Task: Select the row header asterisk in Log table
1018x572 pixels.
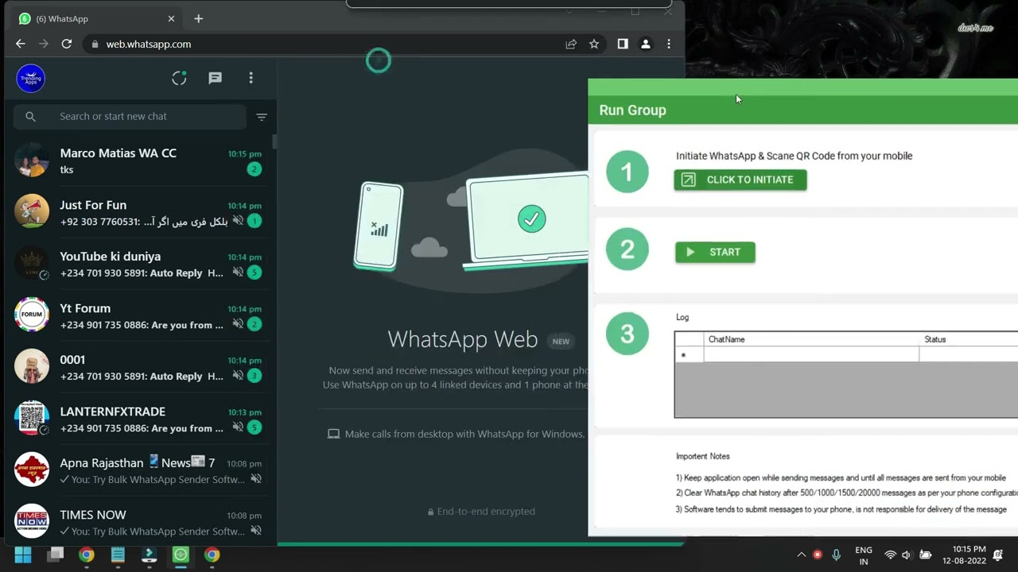Action: pos(690,354)
